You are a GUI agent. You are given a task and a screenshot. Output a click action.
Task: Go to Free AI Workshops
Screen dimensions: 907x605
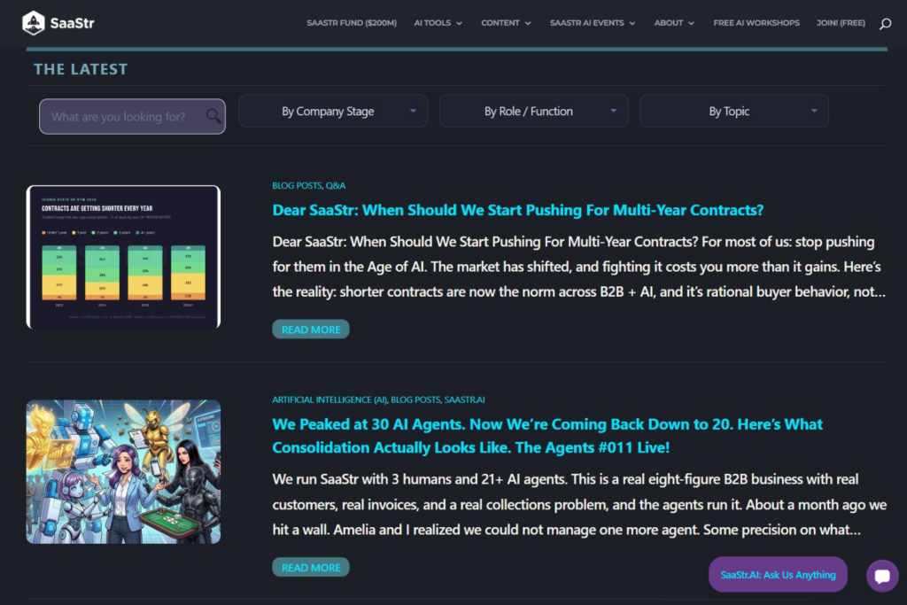[x=756, y=23]
